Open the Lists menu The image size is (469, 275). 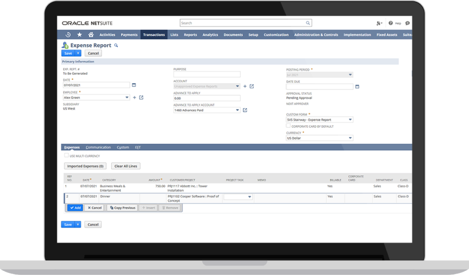pos(175,35)
